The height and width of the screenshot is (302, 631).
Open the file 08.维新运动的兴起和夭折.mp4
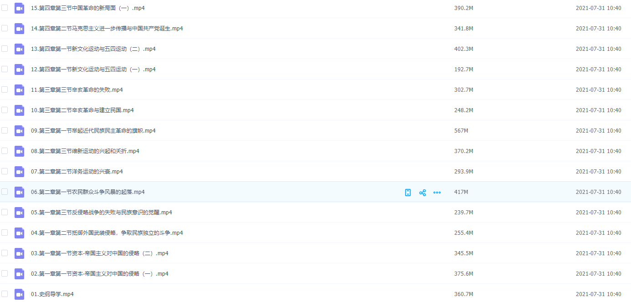[x=85, y=151]
